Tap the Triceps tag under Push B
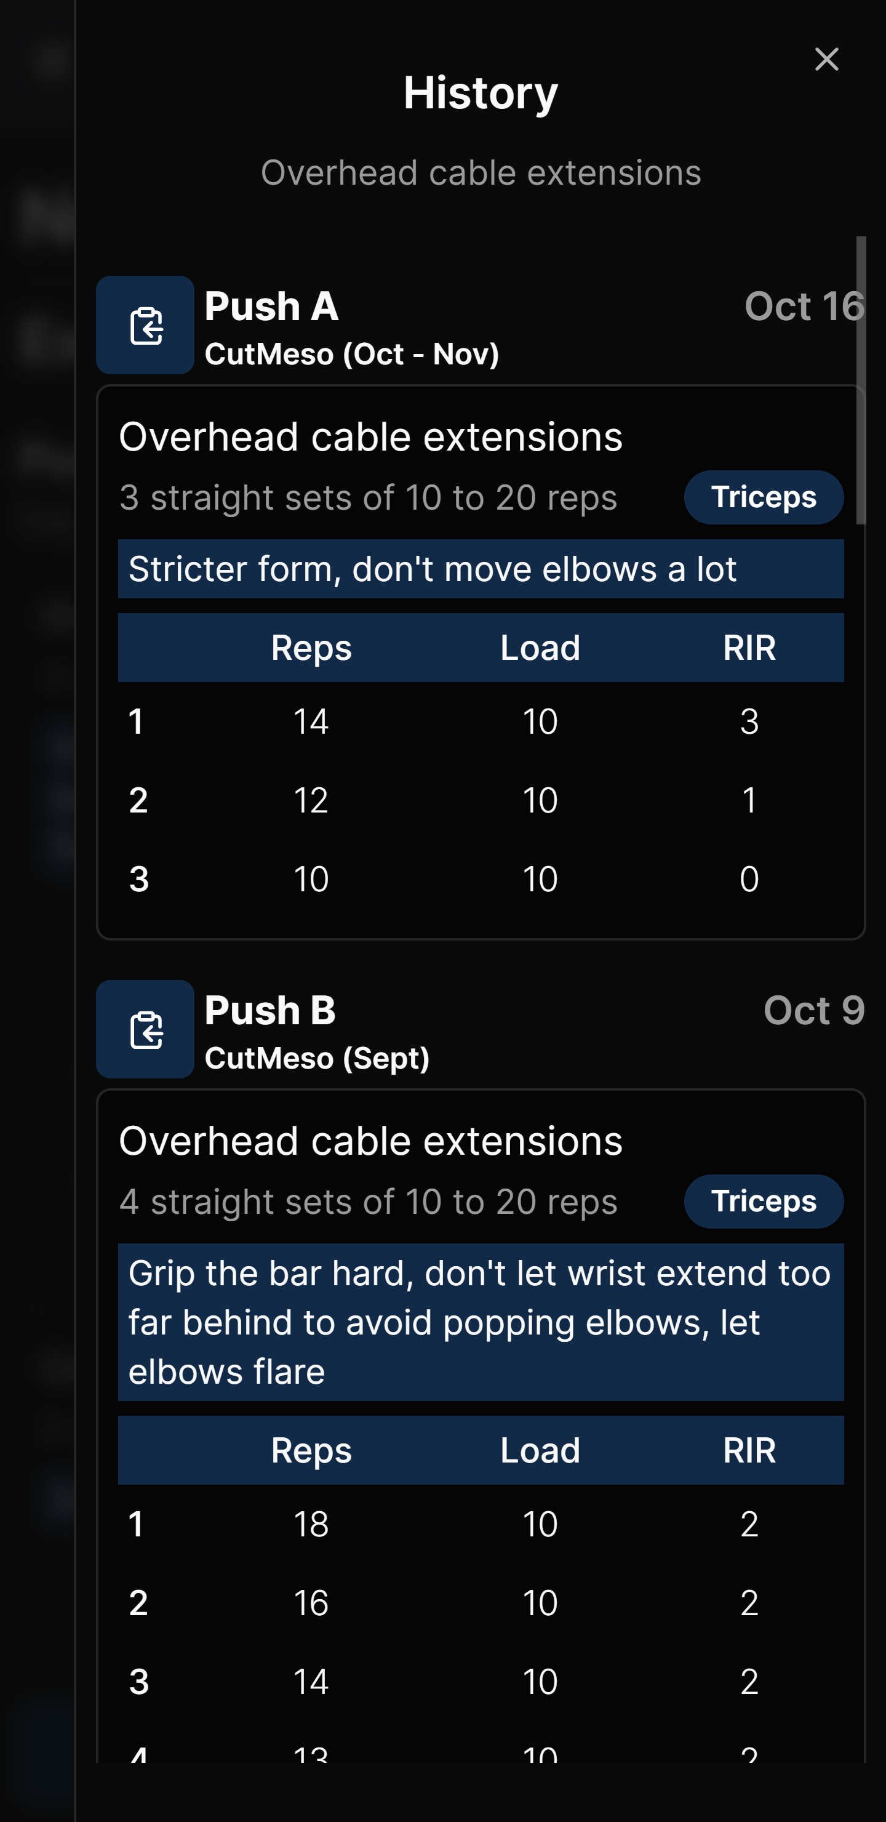Viewport: 886px width, 1822px height. point(763,1201)
